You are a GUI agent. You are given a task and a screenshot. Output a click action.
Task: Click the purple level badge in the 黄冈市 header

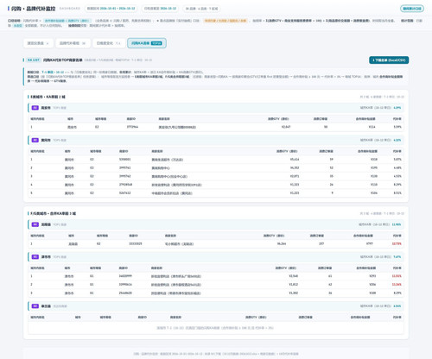click(35, 141)
